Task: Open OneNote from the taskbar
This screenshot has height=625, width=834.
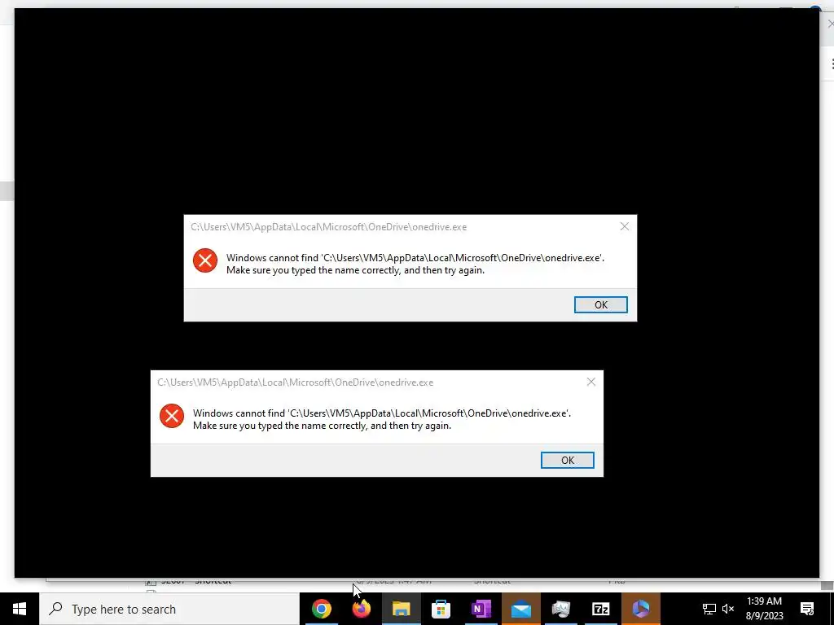Action: click(481, 609)
